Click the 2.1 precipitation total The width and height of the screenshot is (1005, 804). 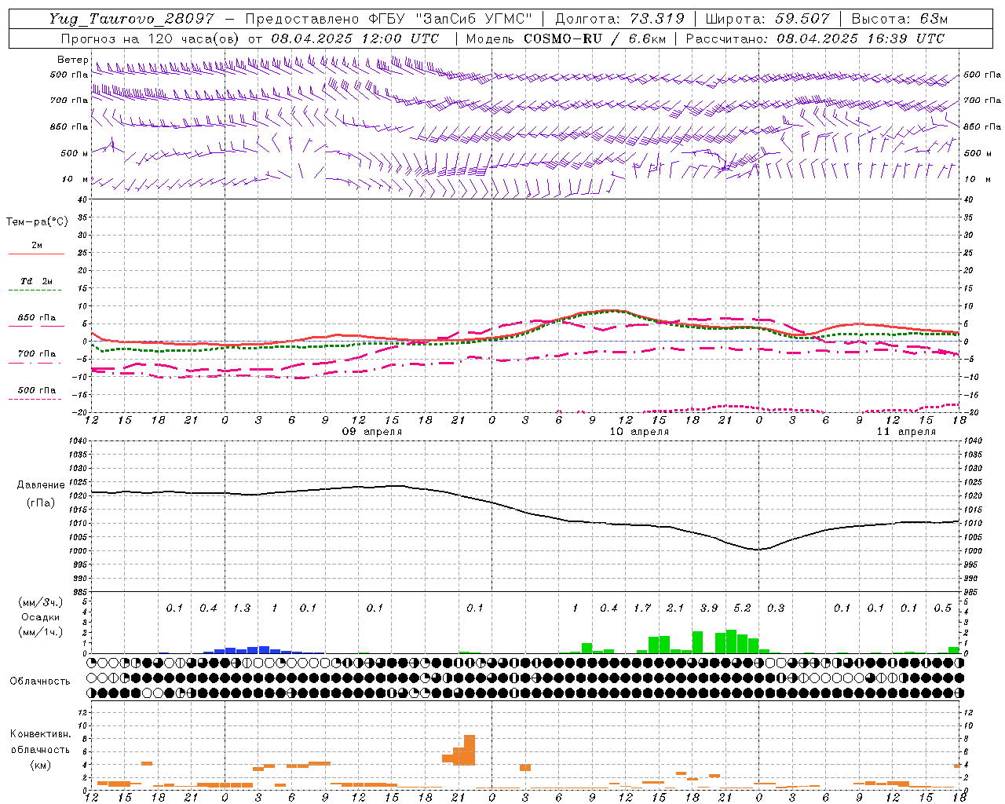click(675, 608)
